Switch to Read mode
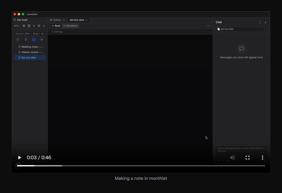 (56, 26)
